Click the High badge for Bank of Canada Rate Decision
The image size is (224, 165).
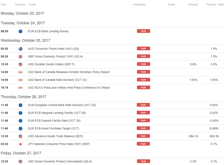coord(143,80)
